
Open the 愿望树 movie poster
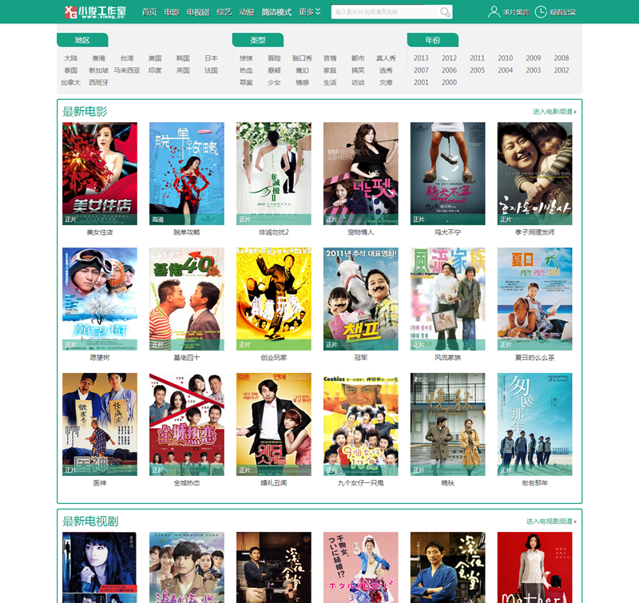pyautogui.click(x=100, y=299)
